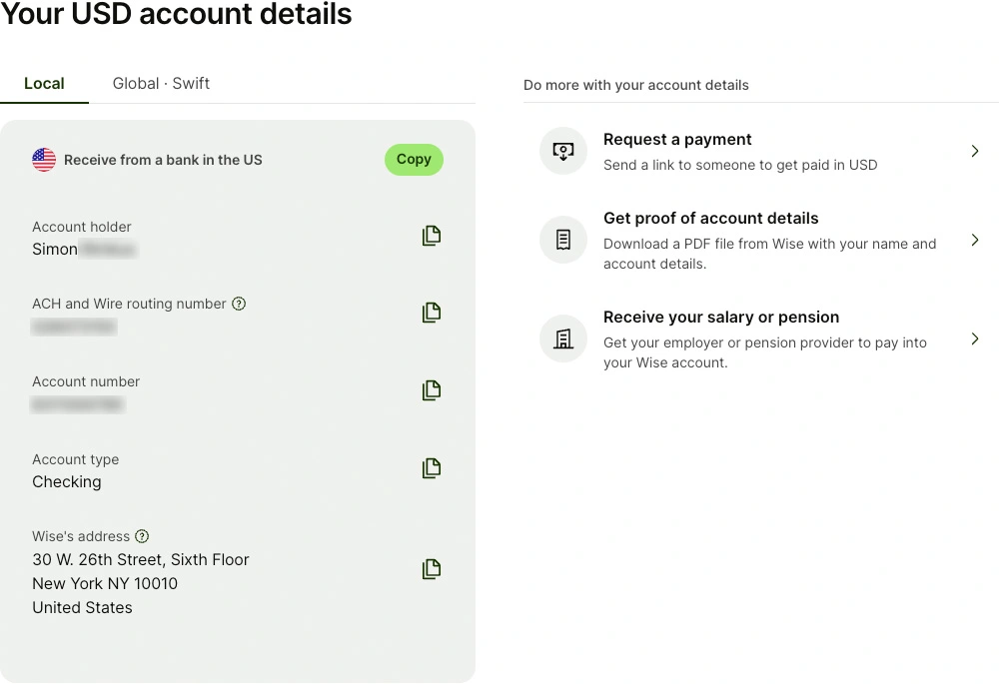Click the Request a payment icon
This screenshot has width=999, height=684.
563,152
